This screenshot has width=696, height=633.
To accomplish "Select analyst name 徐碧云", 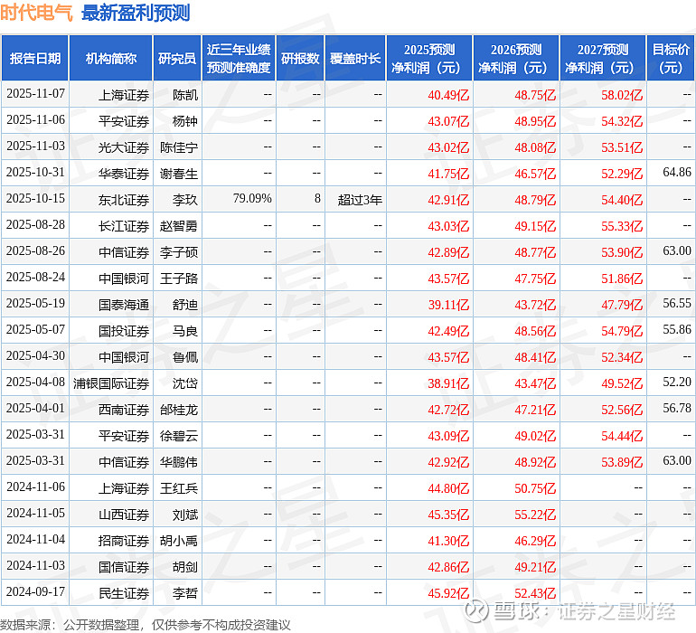I will pyautogui.click(x=179, y=435).
